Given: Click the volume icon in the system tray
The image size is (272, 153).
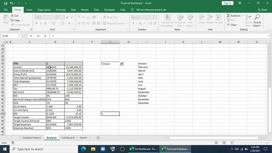Looking at the screenshot, I should pyautogui.click(x=237, y=149).
